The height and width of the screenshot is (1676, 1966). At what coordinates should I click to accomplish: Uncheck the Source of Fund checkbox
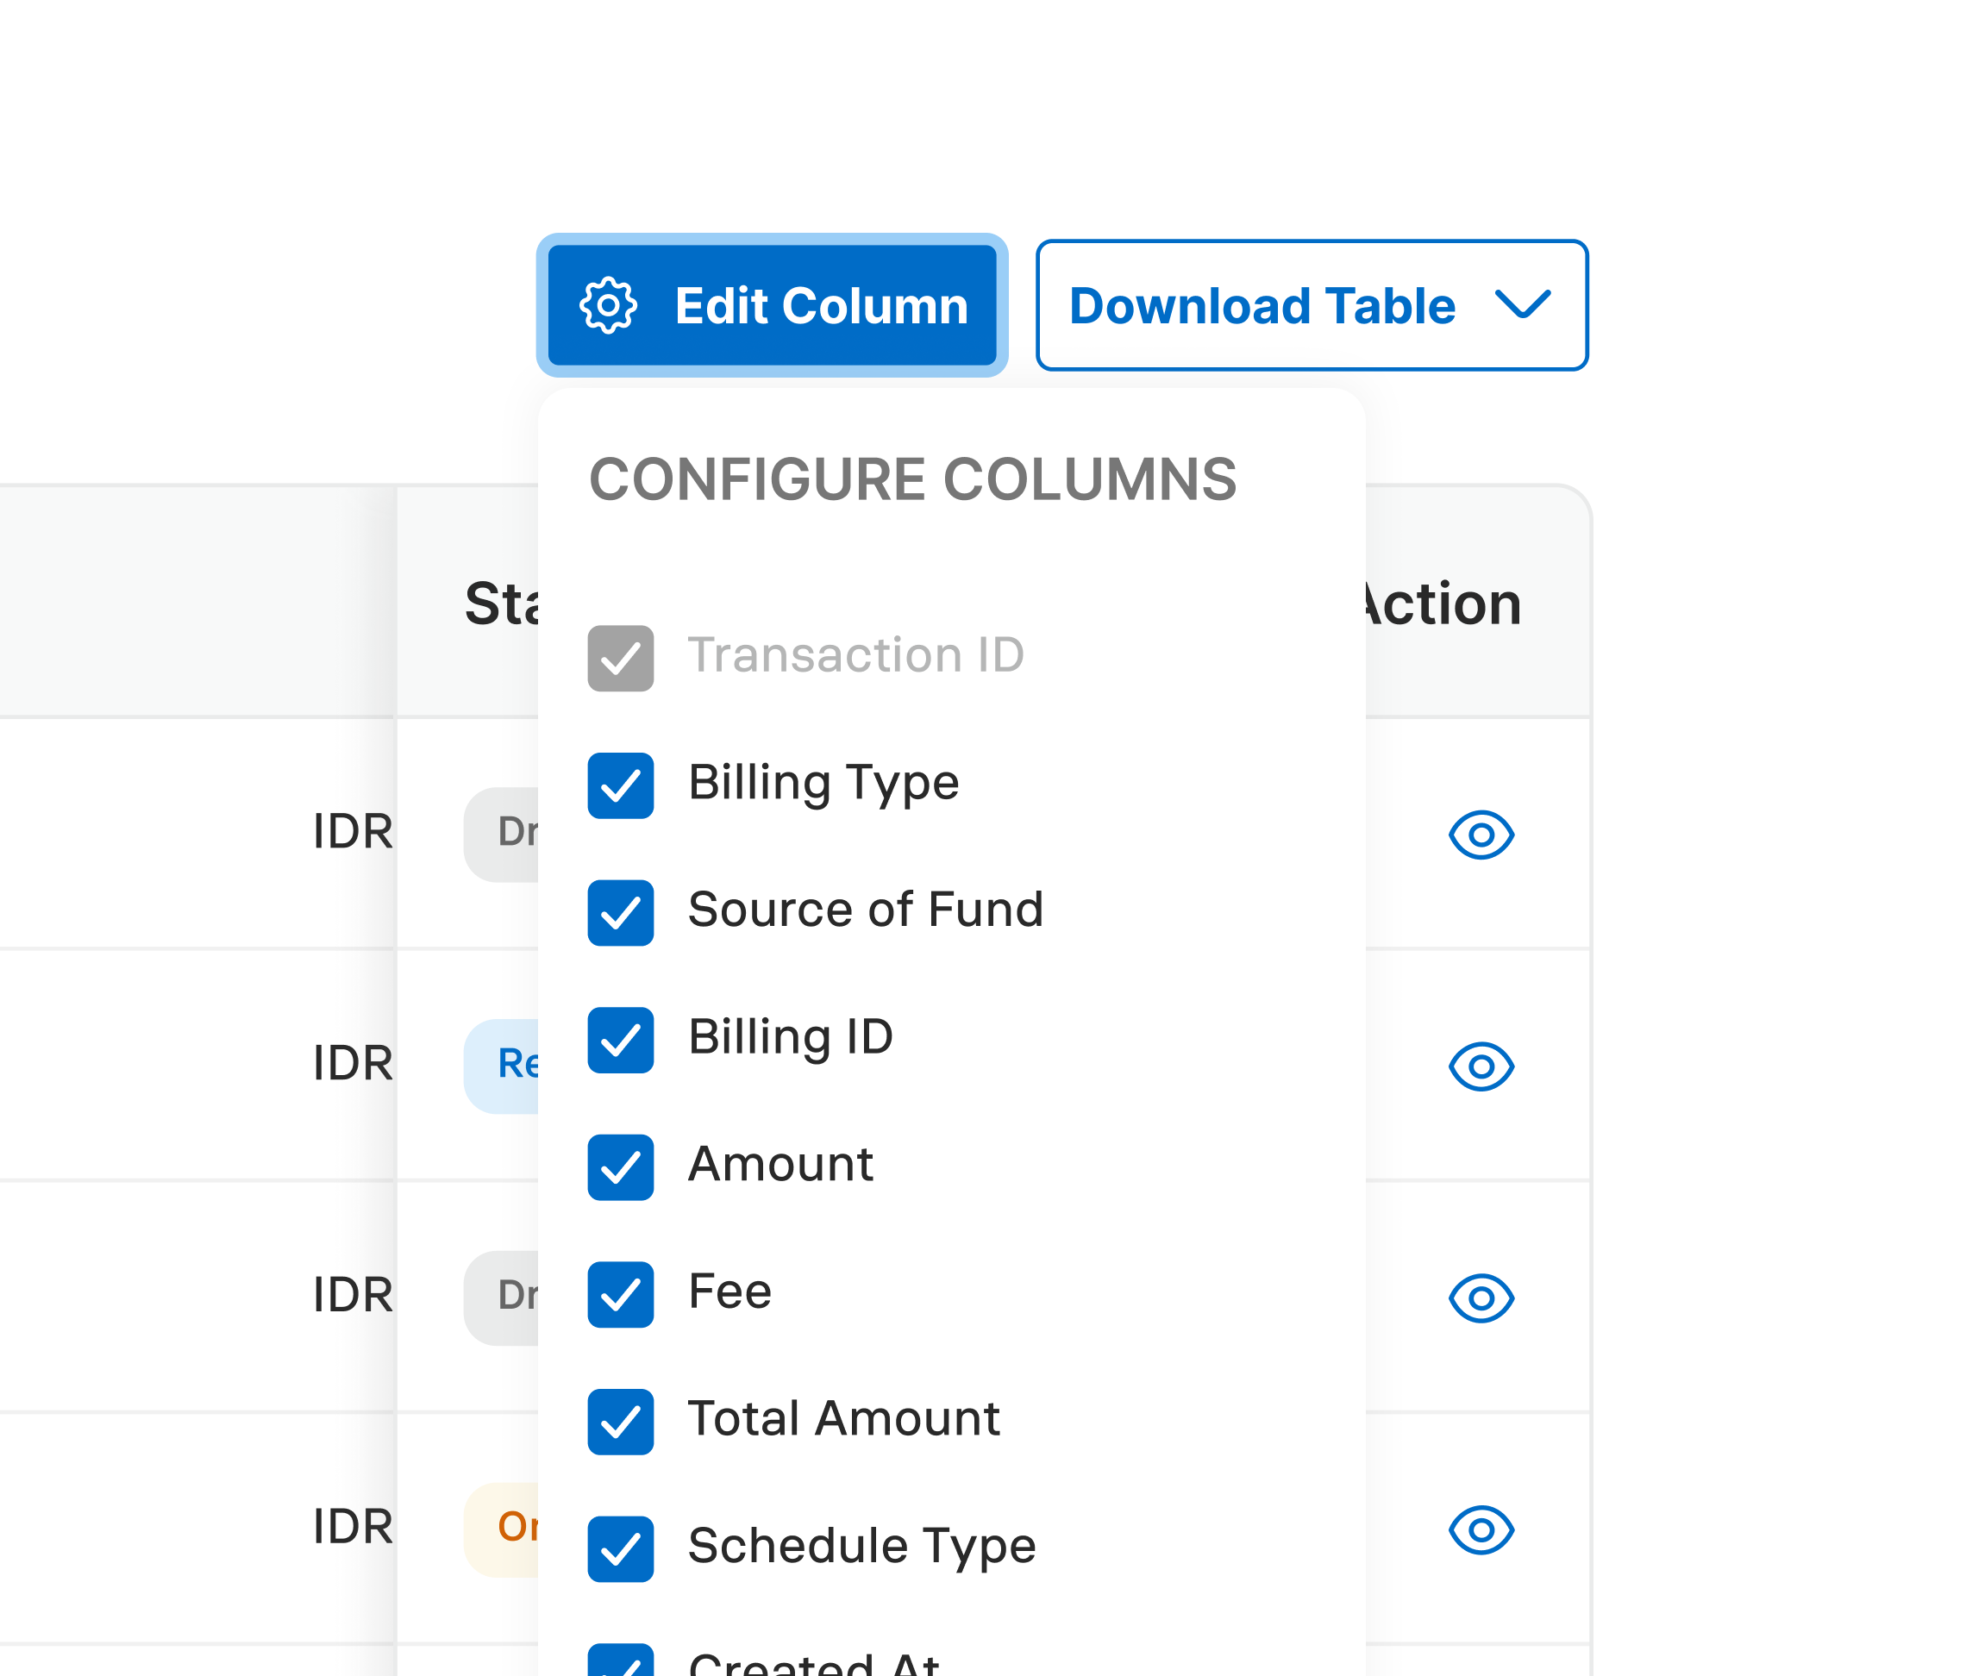tap(621, 912)
